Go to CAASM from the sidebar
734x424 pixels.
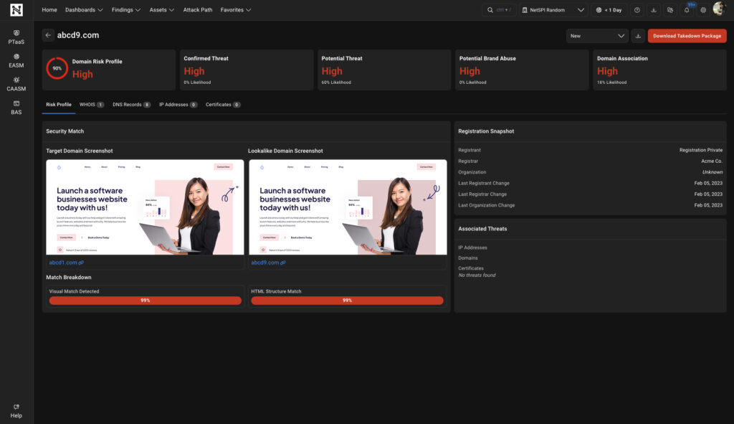pyautogui.click(x=16, y=84)
